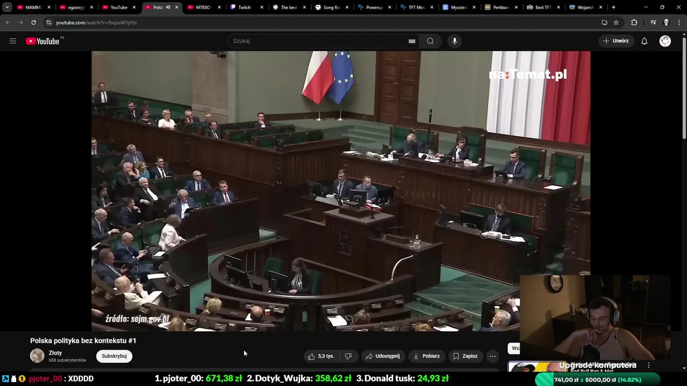The width and height of the screenshot is (687, 386).
Task: Reload the page
Action: 33,23
